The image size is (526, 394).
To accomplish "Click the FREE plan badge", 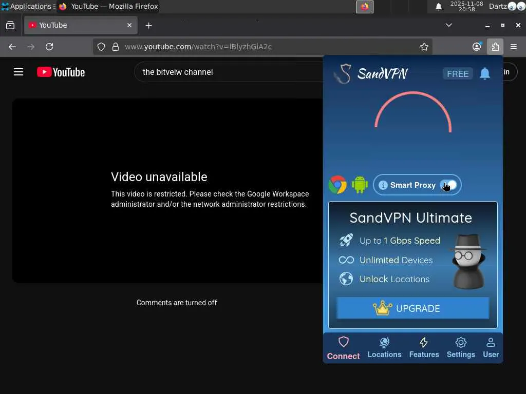I will point(458,74).
